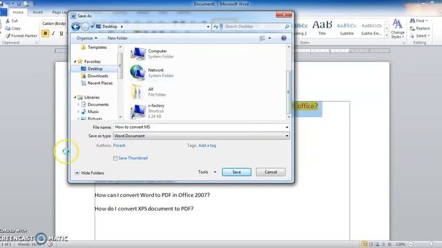The image size is (442, 248).
Task: Click the author name Porash
Action: pos(119,145)
